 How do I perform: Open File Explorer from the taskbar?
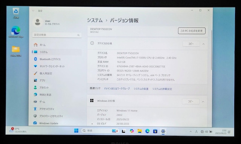140,131
